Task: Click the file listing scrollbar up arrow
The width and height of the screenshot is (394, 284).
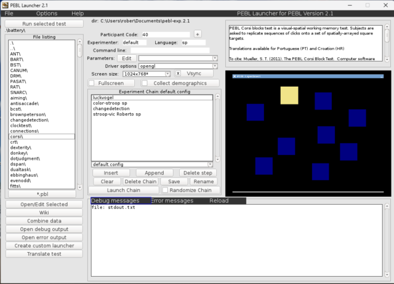Action: [x=79, y=41]
